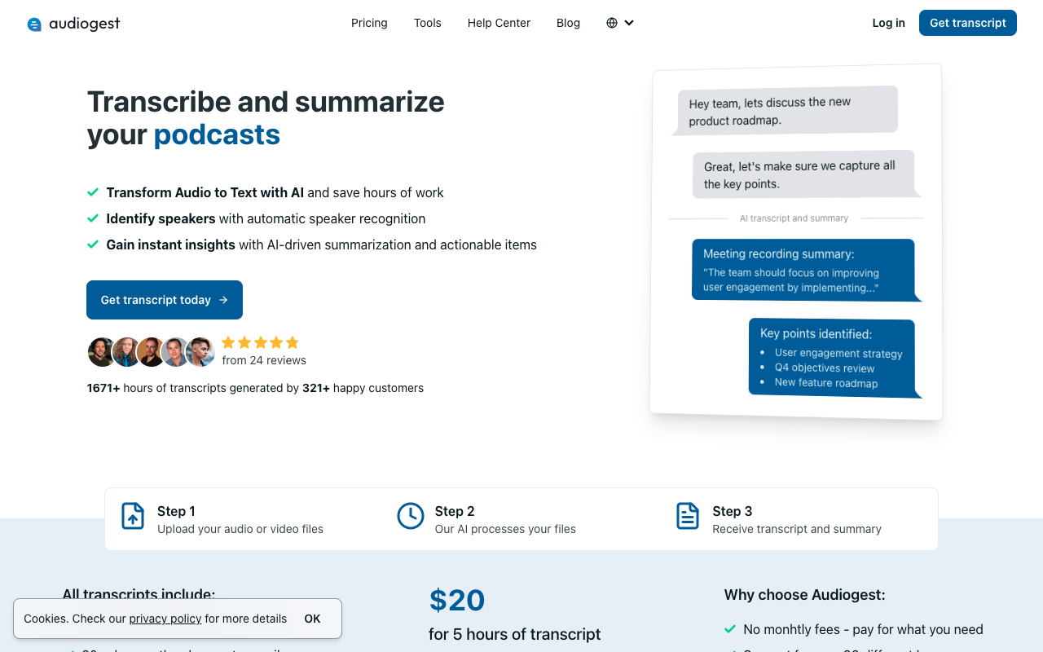Go to the Help Center page
Viewport: 1043px width, 652px height.
(499, 23)
